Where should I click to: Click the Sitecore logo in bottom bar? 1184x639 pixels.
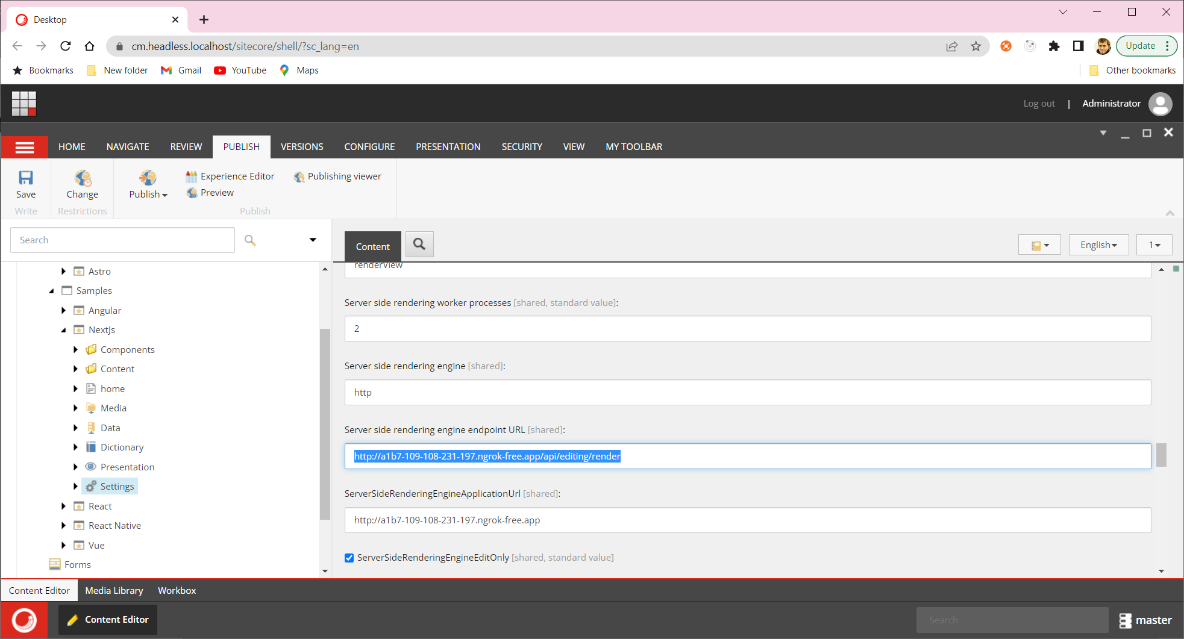[23, 620]
